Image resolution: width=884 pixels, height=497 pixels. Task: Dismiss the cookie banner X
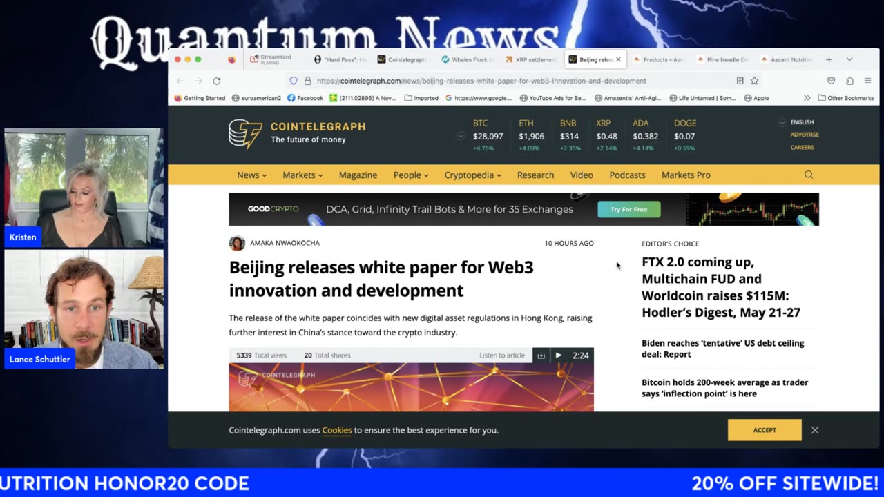(815, 430)
